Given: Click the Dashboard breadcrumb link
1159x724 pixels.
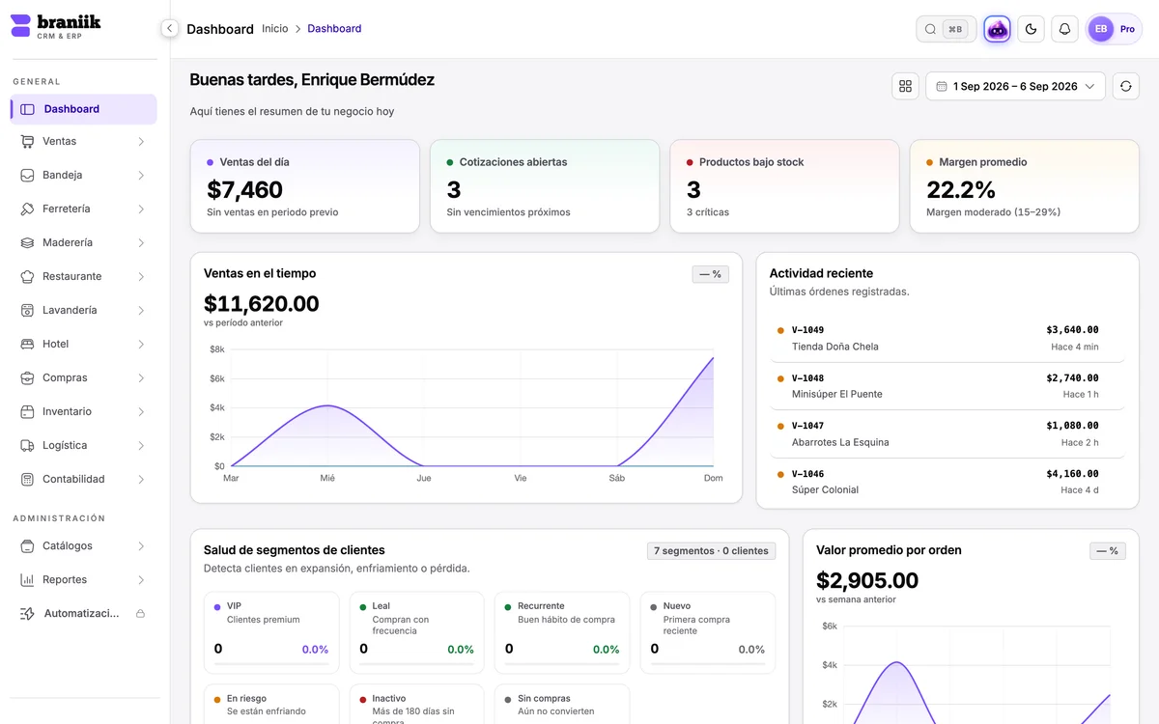Looking at the screenshot, I should [x=334, y=29].
